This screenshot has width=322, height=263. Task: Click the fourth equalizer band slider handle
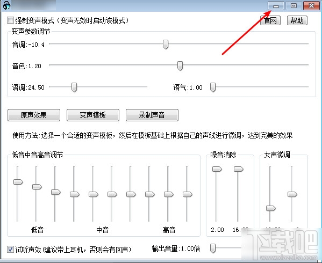coord(75,194)
